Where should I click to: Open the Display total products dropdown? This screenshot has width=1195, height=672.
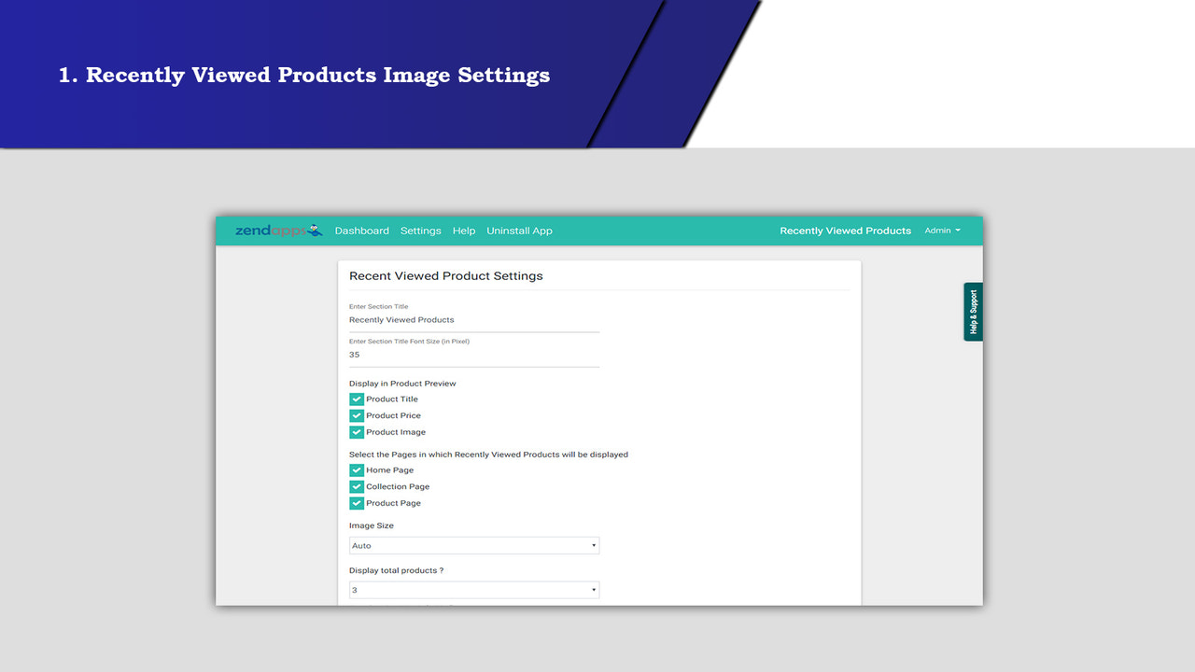tap(473, 589)
